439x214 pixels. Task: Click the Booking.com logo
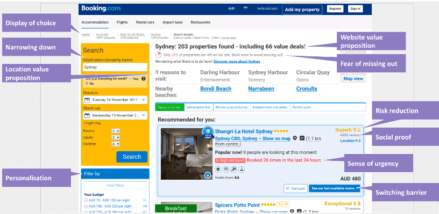[101, 9]
